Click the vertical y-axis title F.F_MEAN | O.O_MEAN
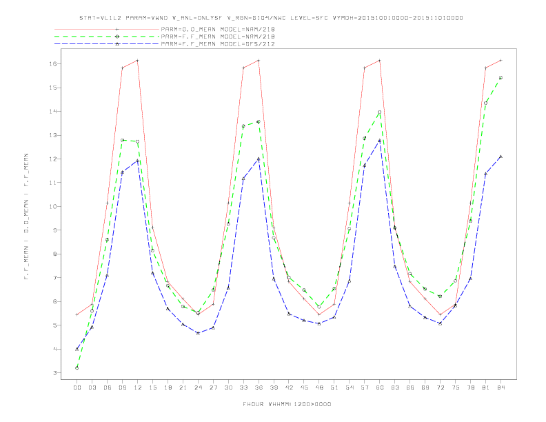This screenshot has height=422, width=546. coord(26,217)
